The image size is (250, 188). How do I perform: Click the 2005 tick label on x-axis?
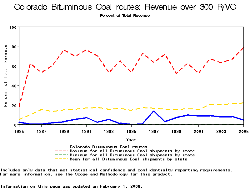(243, 131)
